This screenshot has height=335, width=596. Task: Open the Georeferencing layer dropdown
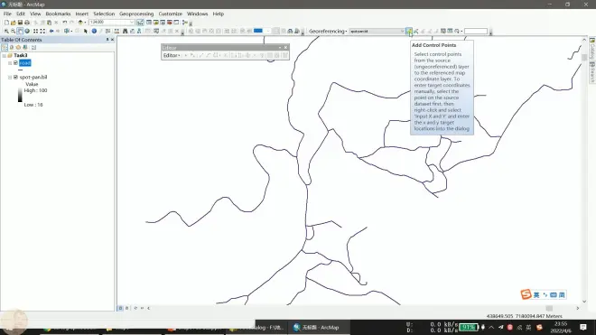click(376, 32)
